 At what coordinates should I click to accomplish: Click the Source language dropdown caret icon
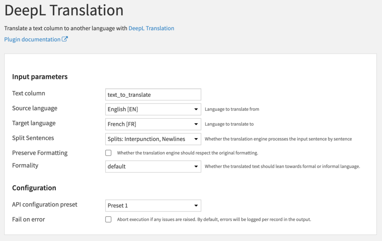[196, 109]
